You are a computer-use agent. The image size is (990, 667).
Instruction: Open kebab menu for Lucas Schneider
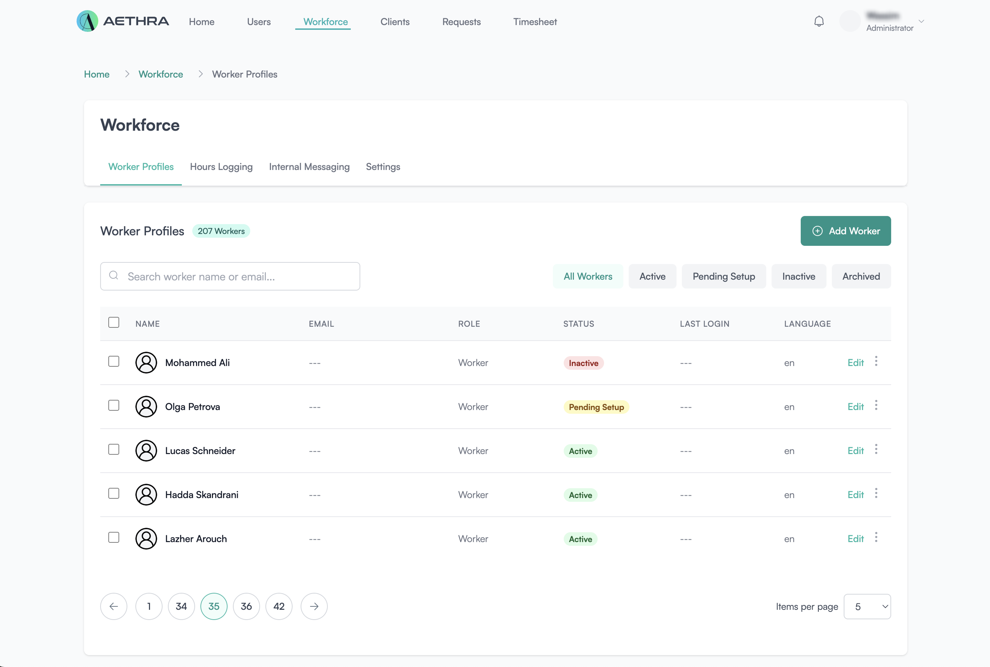tap(876, 449)
